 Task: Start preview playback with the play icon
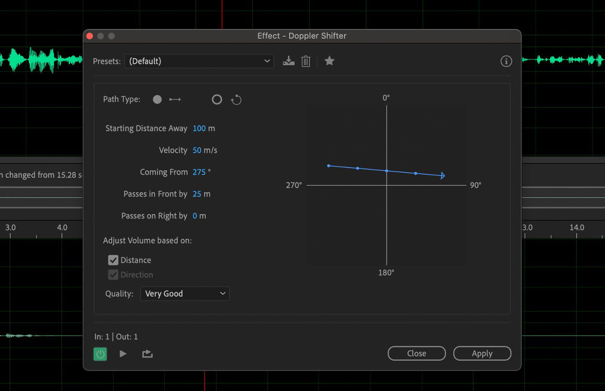[123, 353]
